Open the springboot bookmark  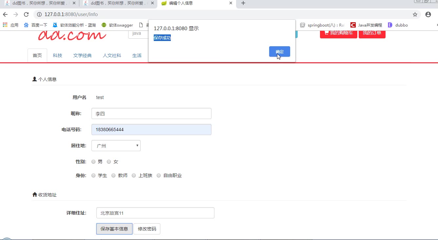coord(322,25)
